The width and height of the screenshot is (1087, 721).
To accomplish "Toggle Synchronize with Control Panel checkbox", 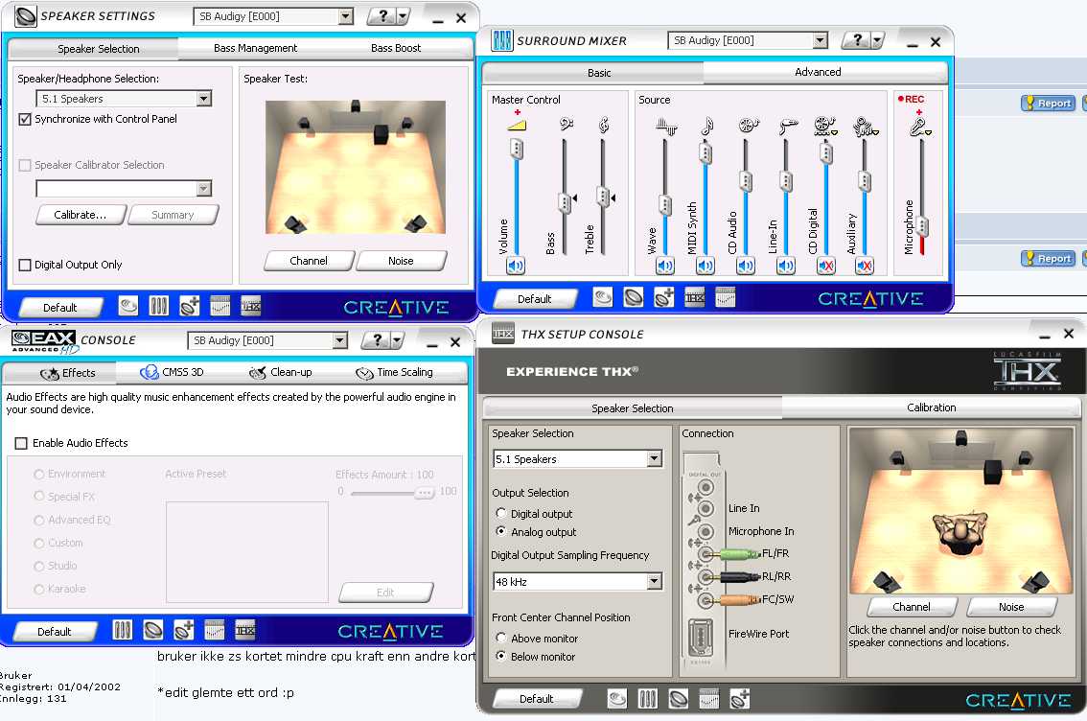I will [25, 119].
